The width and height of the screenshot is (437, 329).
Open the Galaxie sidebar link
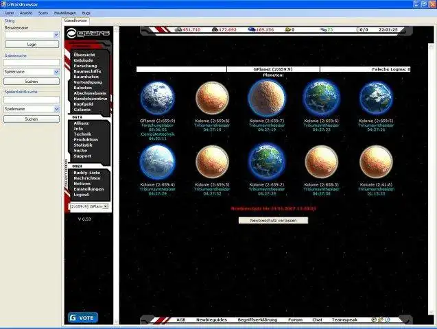pyautogui.click(x=82, y=110)
